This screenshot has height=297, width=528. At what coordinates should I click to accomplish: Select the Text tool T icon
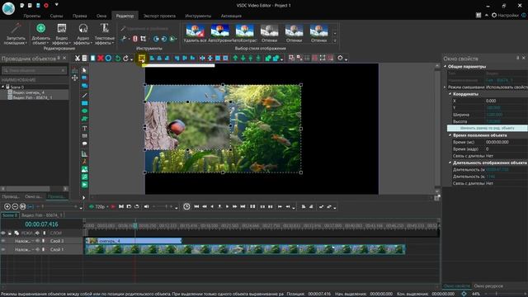pos(84,129)
